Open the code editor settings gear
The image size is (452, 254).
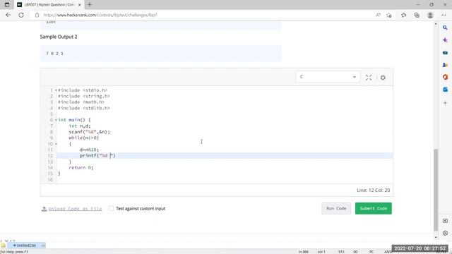(383, 78)
